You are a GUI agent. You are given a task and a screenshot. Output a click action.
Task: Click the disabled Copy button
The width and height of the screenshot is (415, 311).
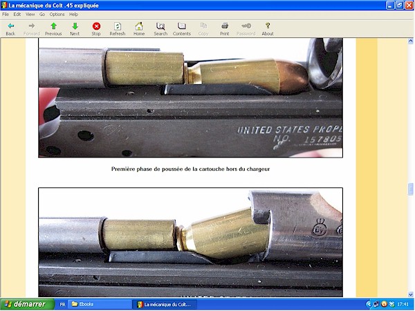pyautogui.click(x=203, y=28)
